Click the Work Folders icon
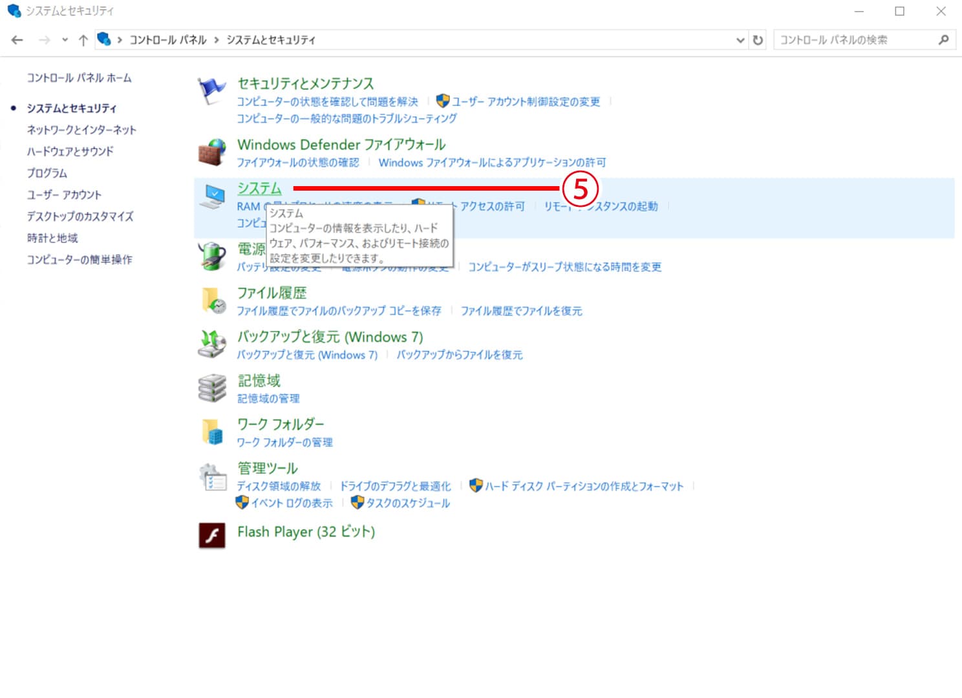Viewport: 962px width, 698px height. 212,431
